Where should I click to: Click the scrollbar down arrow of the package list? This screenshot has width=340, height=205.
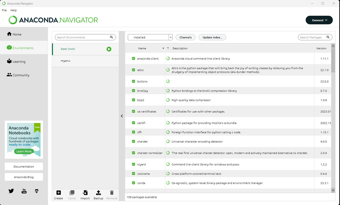pyautogui.click(x=333, y=190)
